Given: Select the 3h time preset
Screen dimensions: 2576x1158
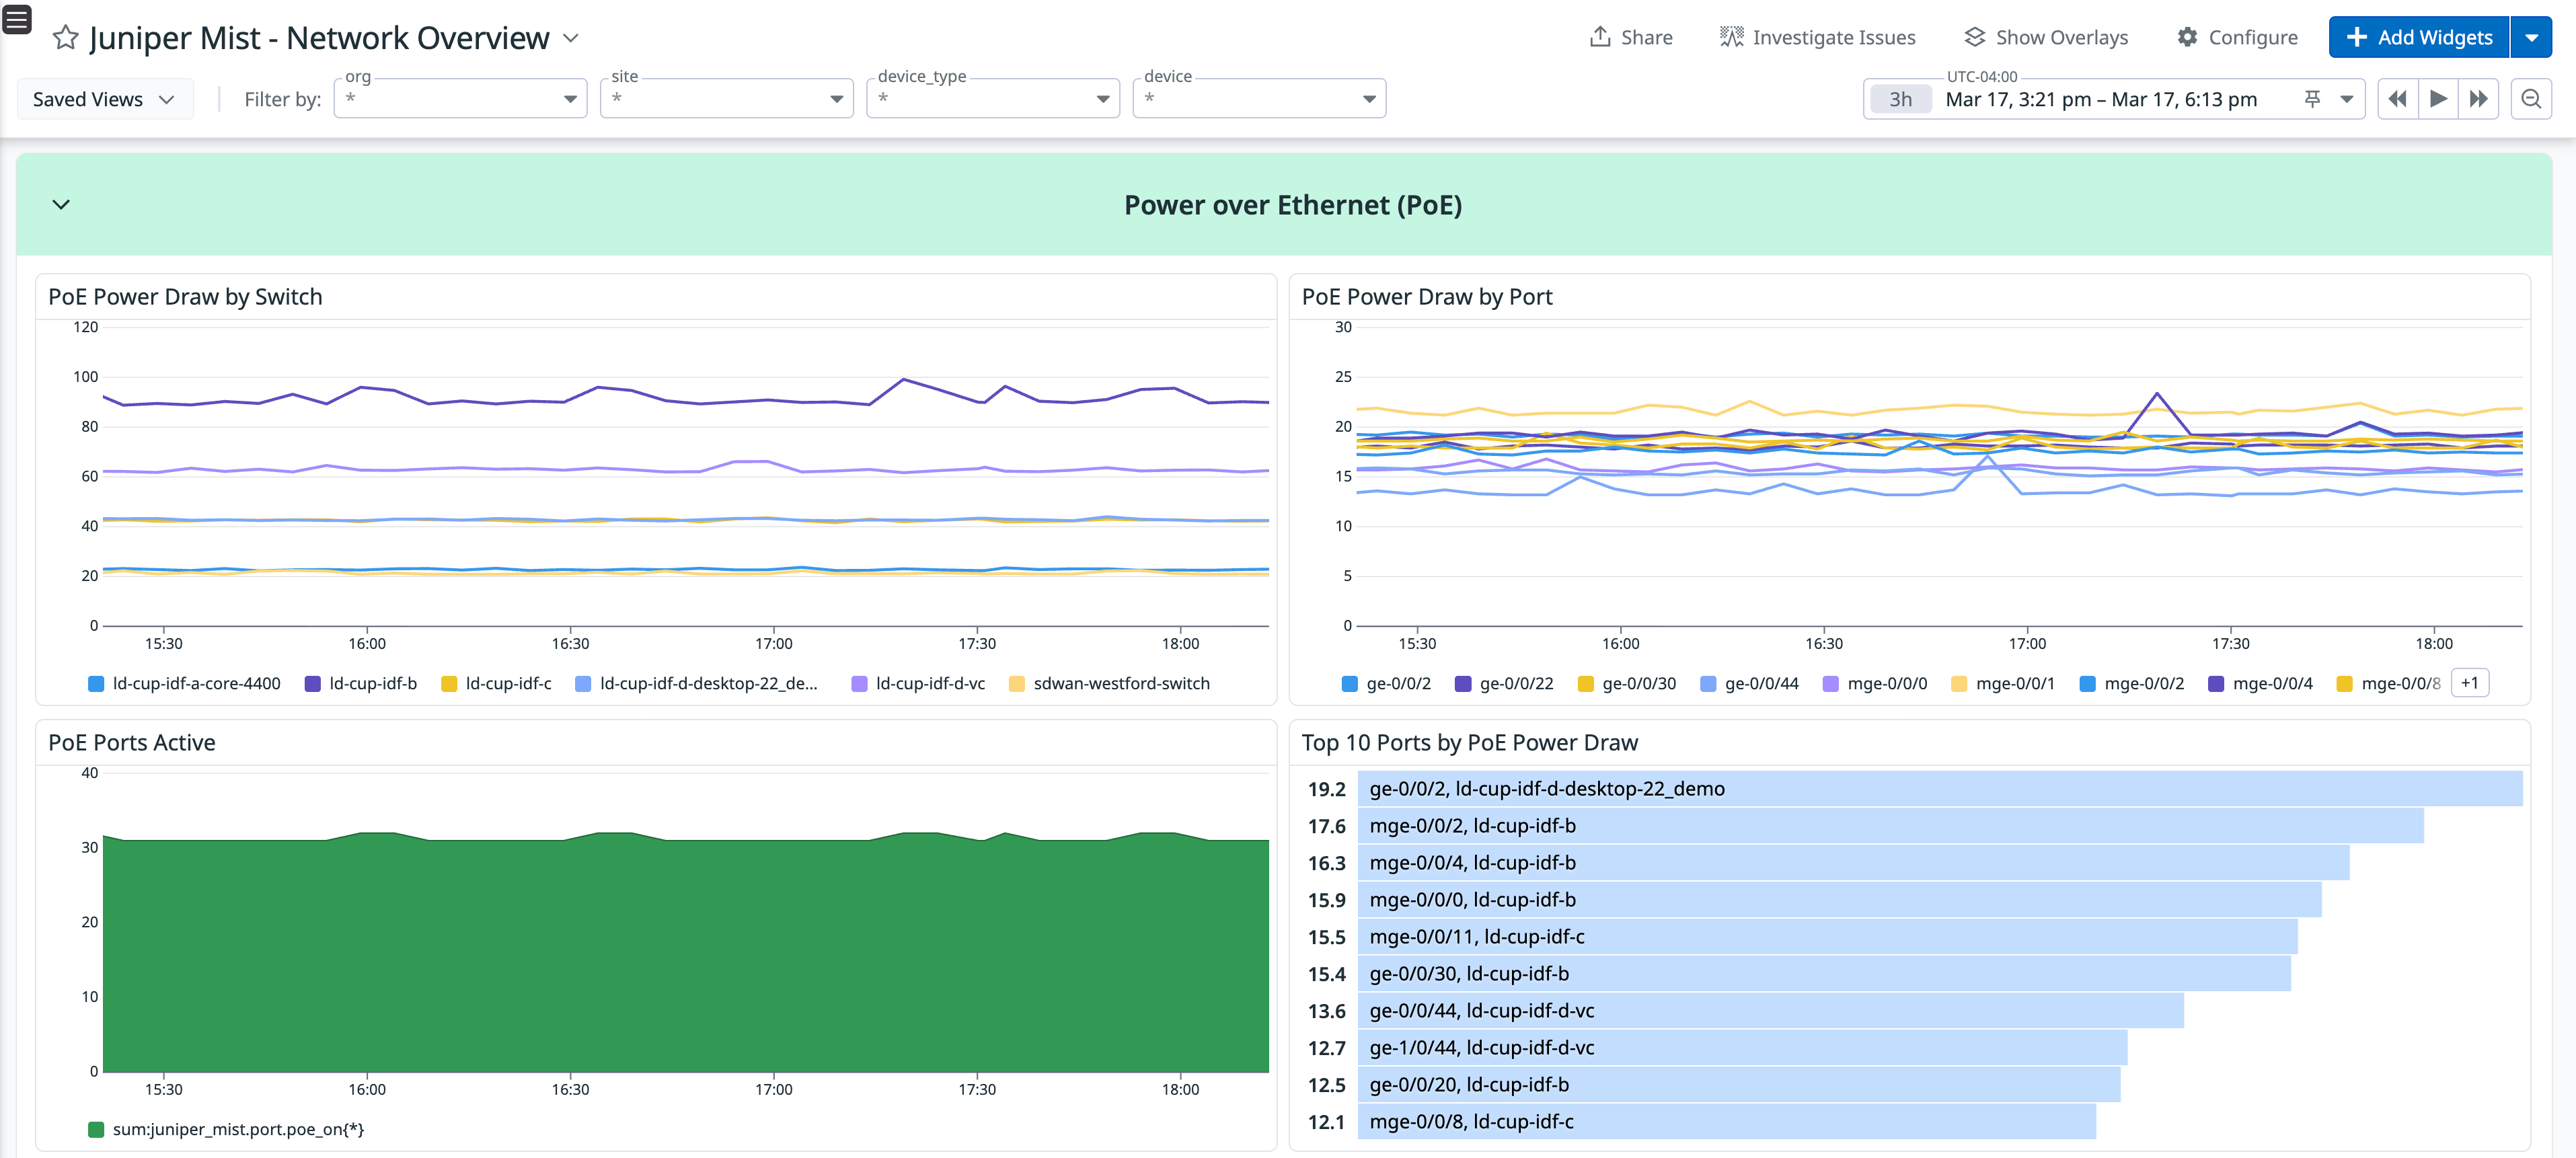Looking at the screenshot, I should (1899, 98).
